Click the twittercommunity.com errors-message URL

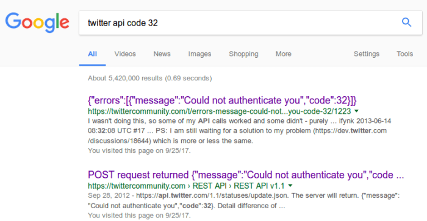click(220, 111)
